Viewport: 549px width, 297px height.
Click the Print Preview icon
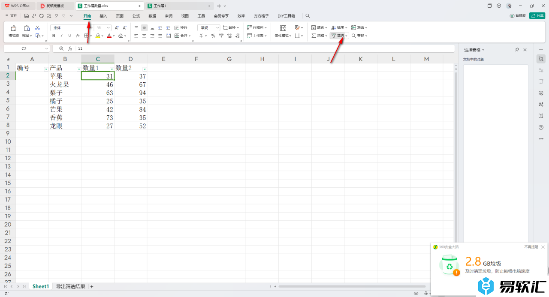tap(48, 16)
